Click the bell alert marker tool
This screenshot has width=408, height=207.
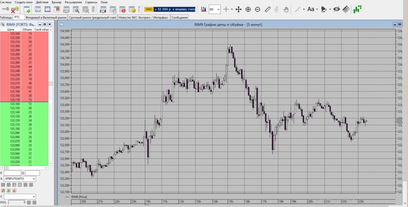coord(324,9)
